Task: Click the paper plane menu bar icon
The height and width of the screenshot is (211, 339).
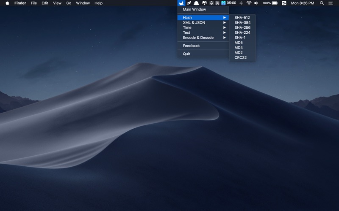Action: click(189, 3)
